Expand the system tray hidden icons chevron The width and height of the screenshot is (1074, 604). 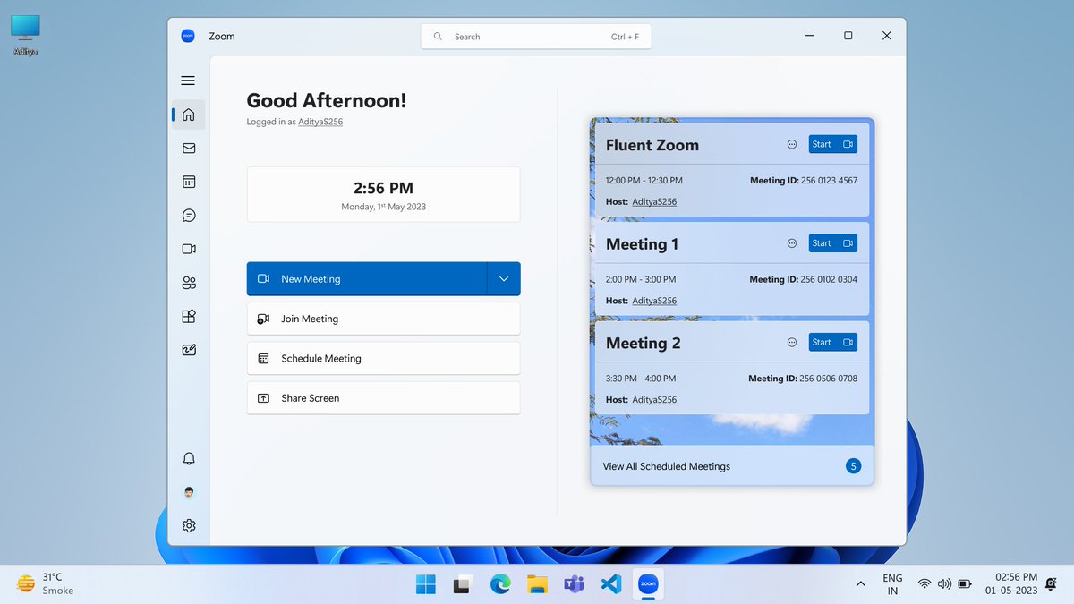(x=861, y=584)
